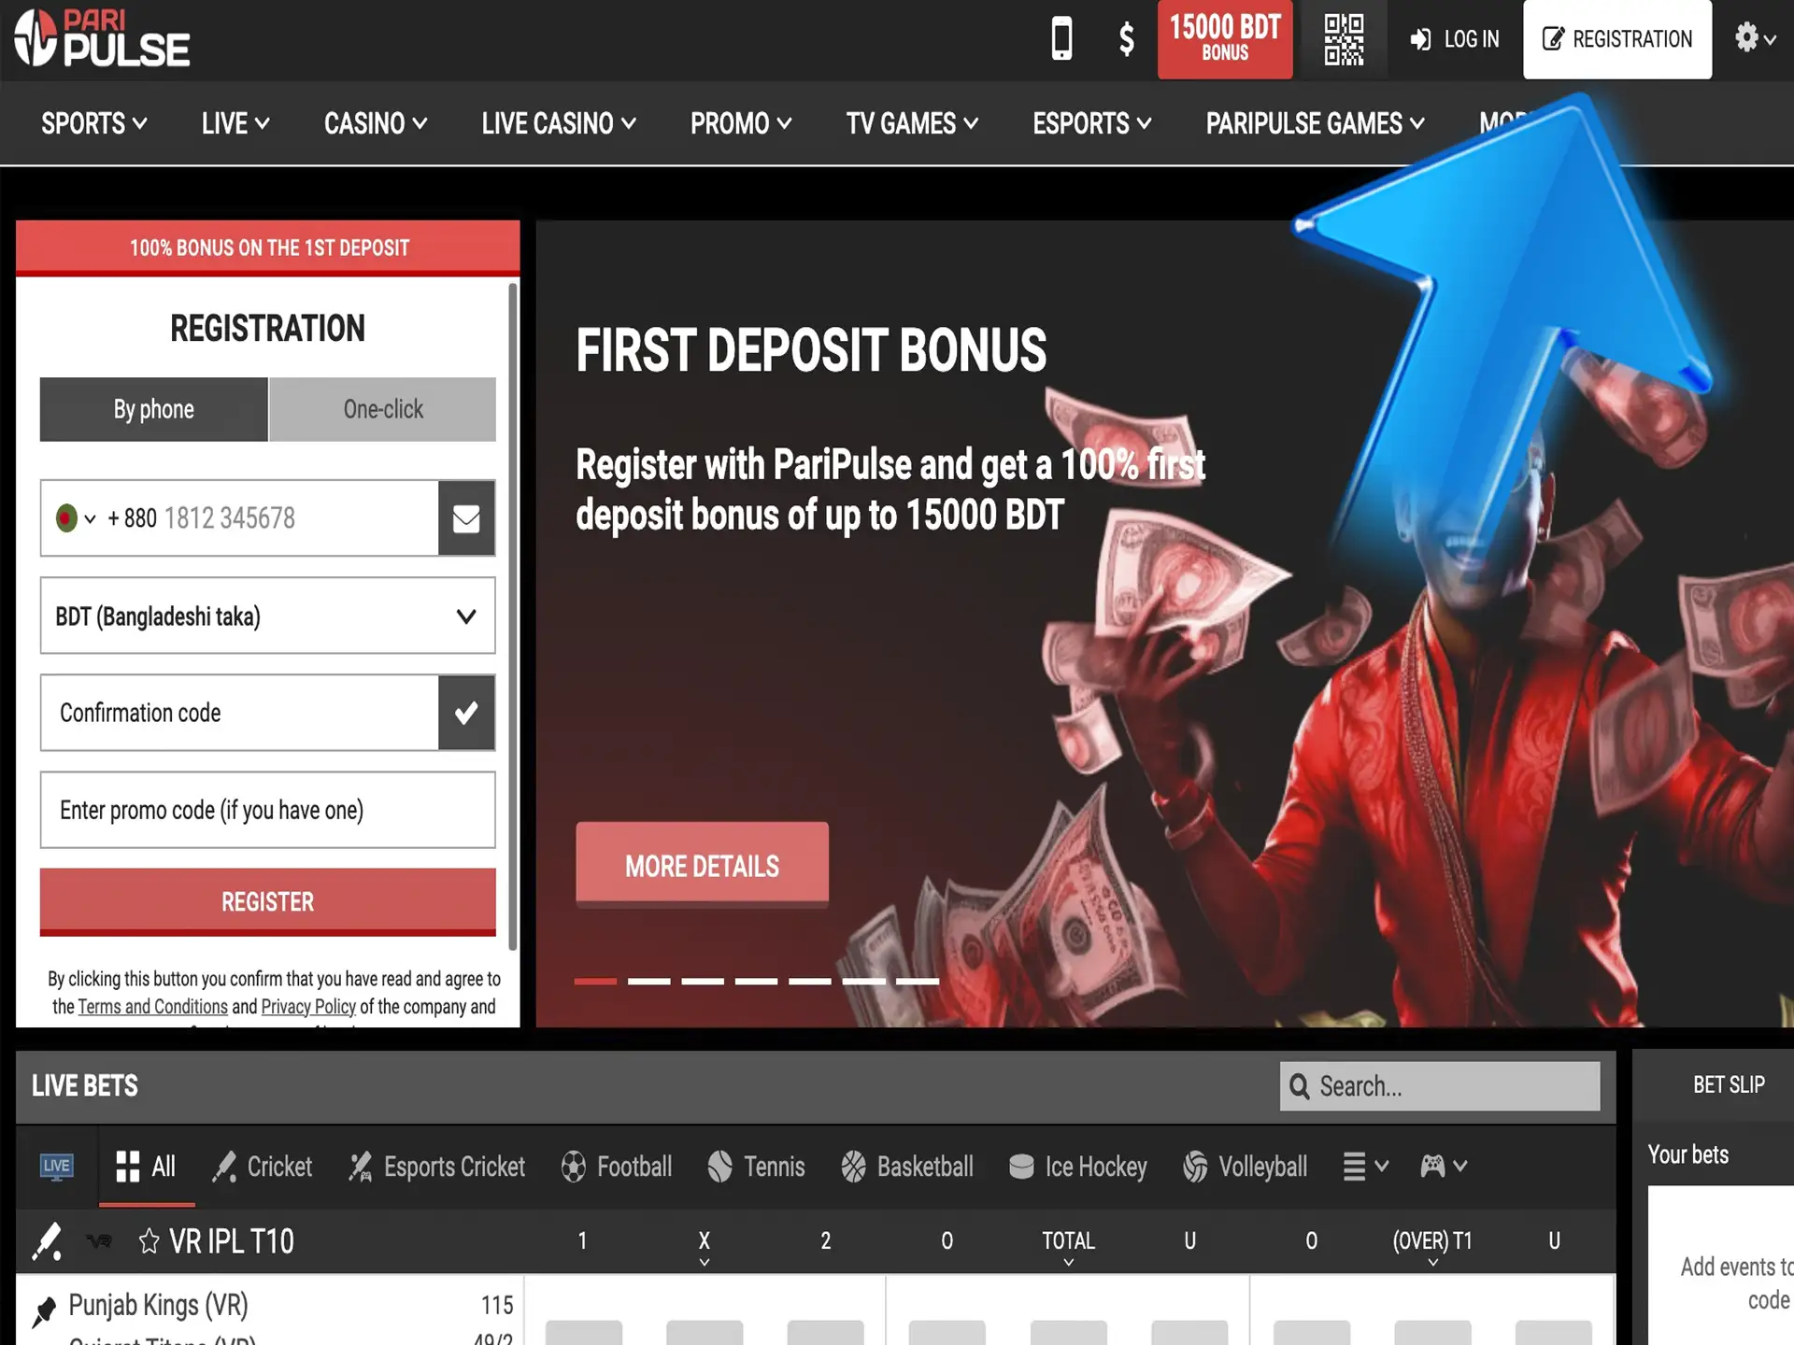Open the PROMO menu
The height and width of the screenshot is (1345, 1794).
tap(741, 123)
